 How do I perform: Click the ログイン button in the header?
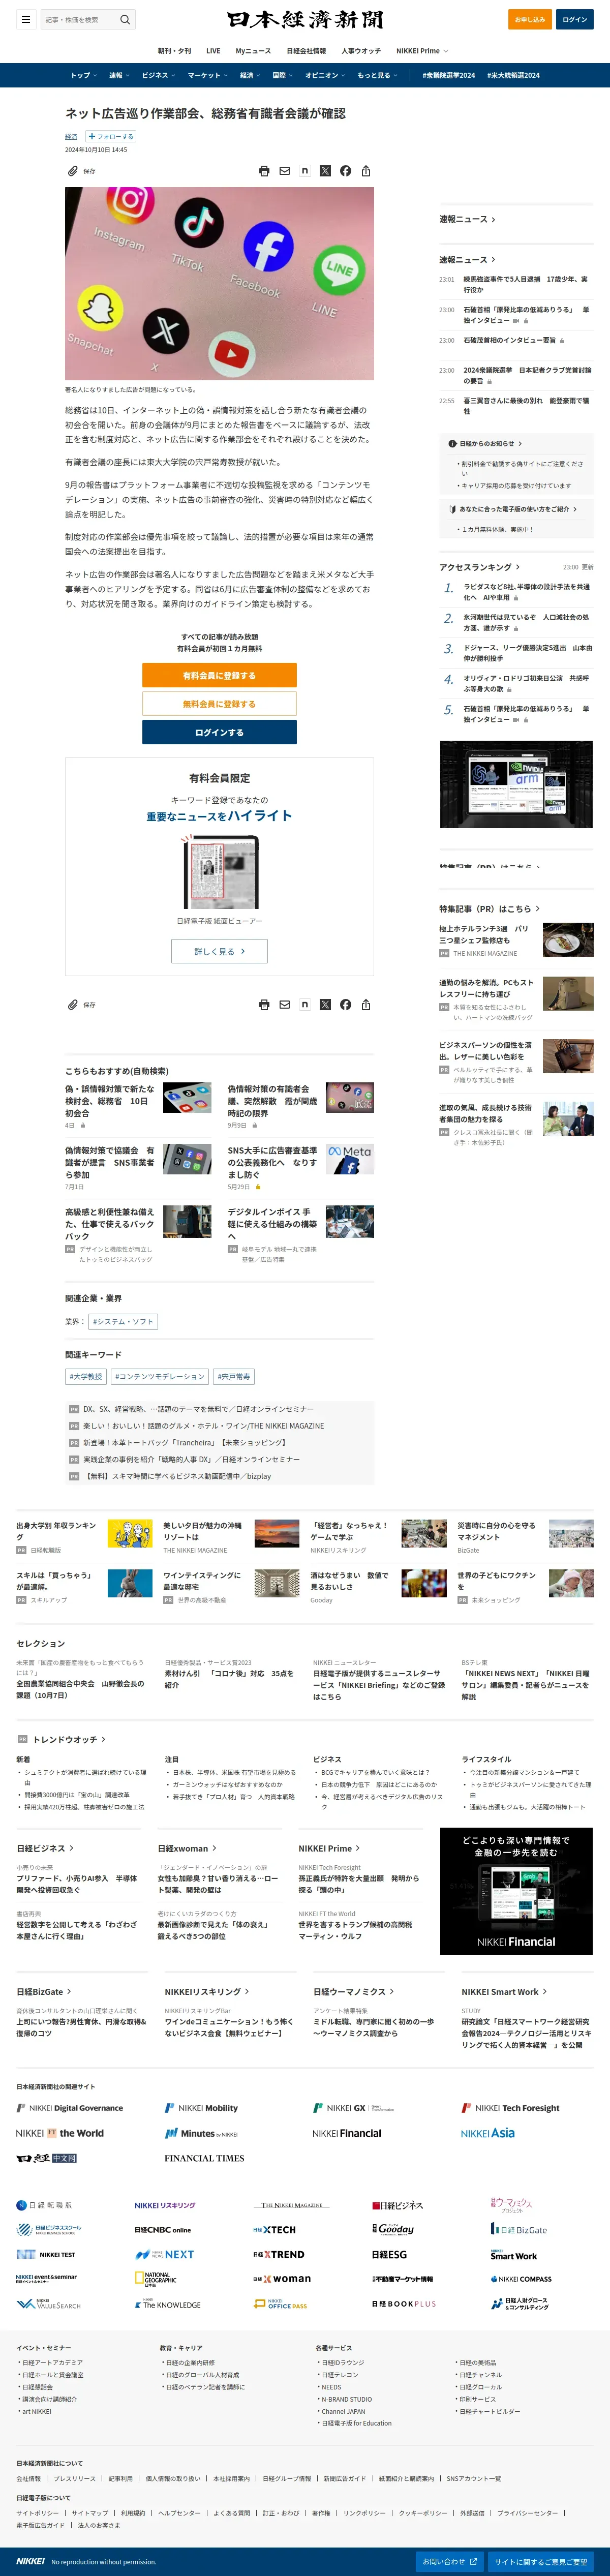(x=575, y=19)
